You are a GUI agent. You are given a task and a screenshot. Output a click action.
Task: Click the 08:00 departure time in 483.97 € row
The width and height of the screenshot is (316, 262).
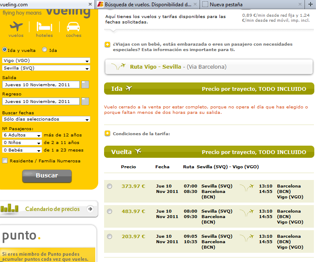pos(191,211)
